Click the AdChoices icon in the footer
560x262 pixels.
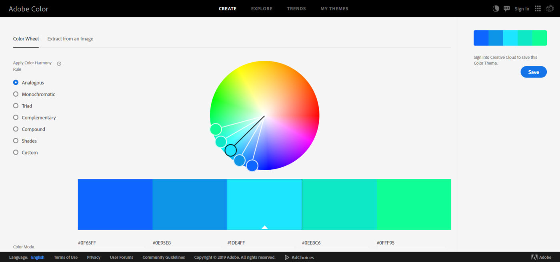point(286,257)
